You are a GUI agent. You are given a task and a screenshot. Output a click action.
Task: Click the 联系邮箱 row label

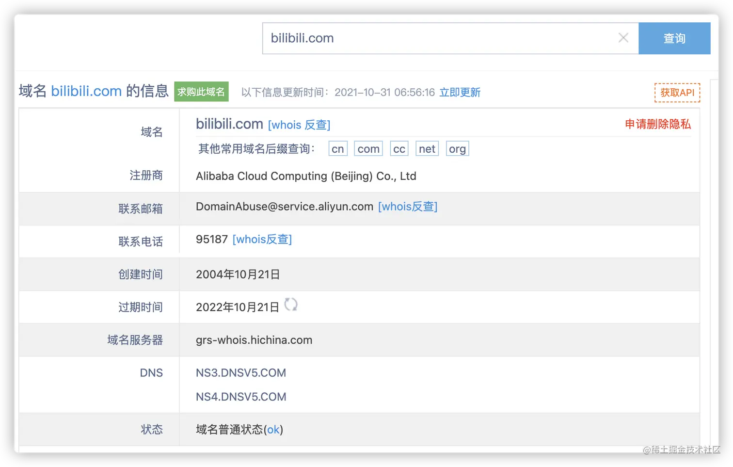[141, 209]
